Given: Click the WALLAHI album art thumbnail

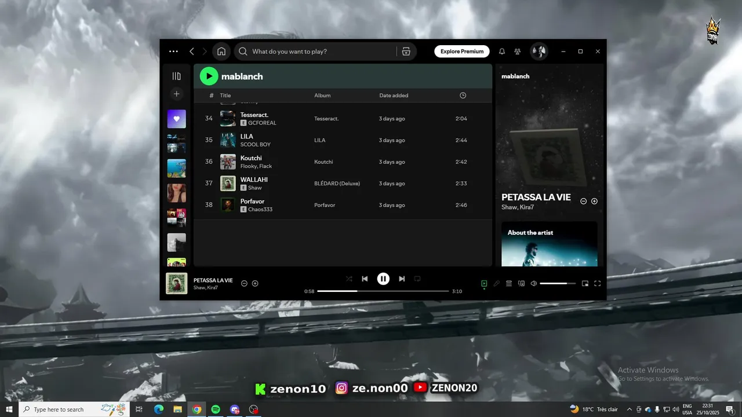Looking at the screenshot, I should 228,184.
